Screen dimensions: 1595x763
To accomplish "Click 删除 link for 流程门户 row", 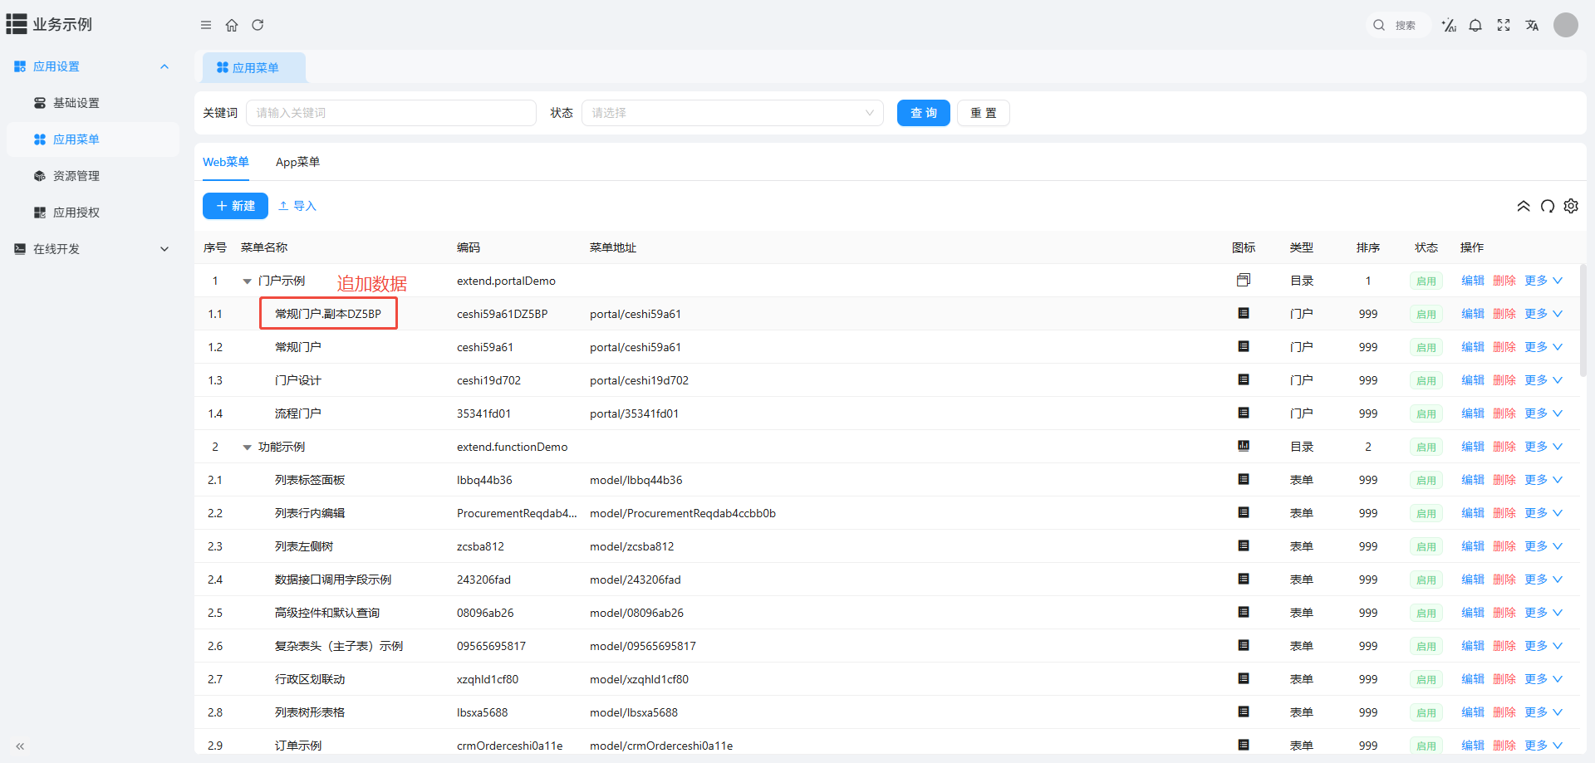I will (1504, 413).
